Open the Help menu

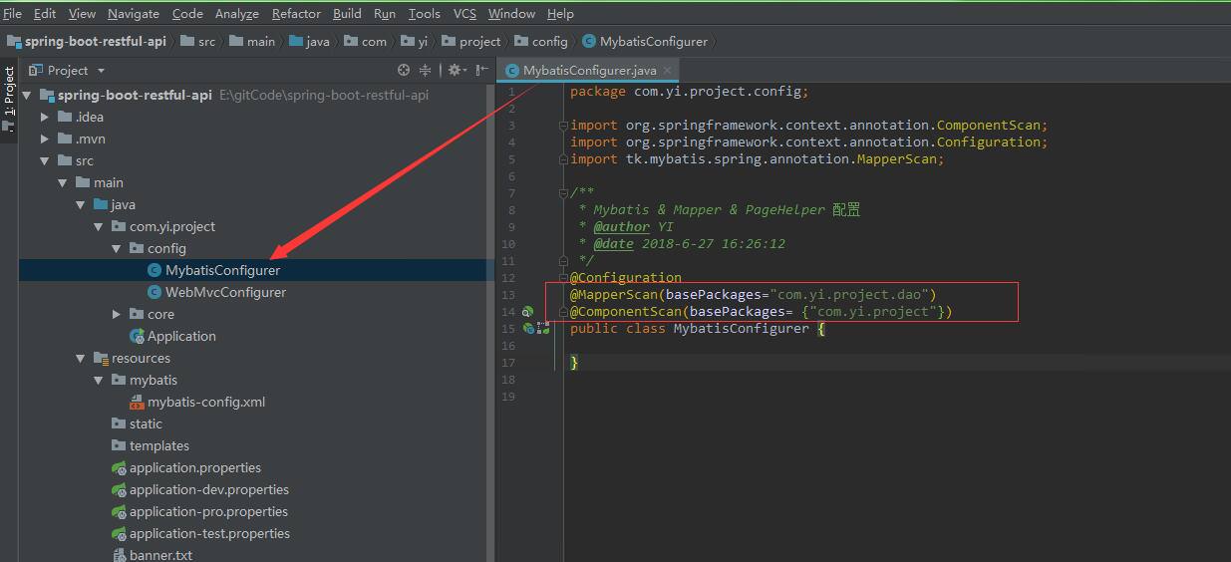coord(560,13)
